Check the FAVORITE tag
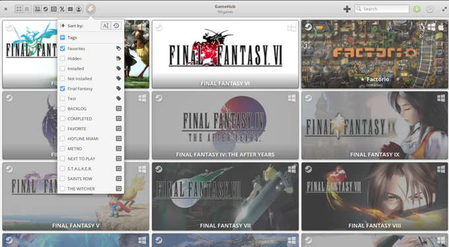Viewport: 449px width, 247px height. point(63,128)
